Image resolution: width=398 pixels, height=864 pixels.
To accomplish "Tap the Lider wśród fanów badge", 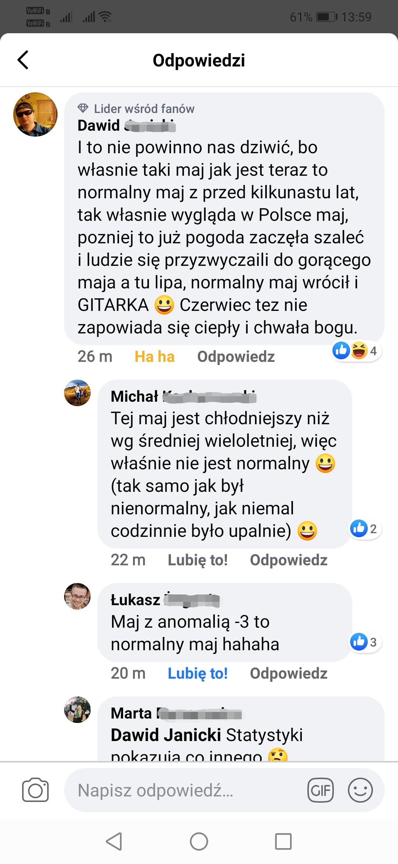I will click(x=136, y=109).
